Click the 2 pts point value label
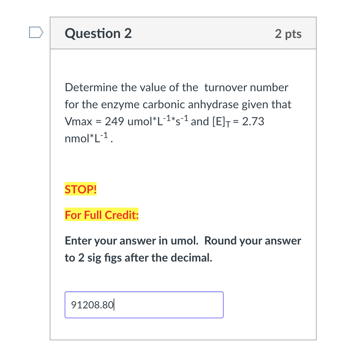The image size is (355, 357). pos(288,34)
